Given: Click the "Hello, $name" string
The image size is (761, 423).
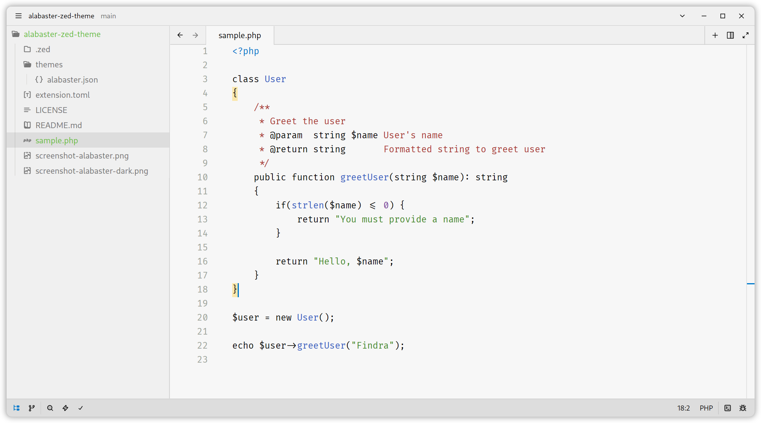Looking at the screenshot, I should 351,261.
